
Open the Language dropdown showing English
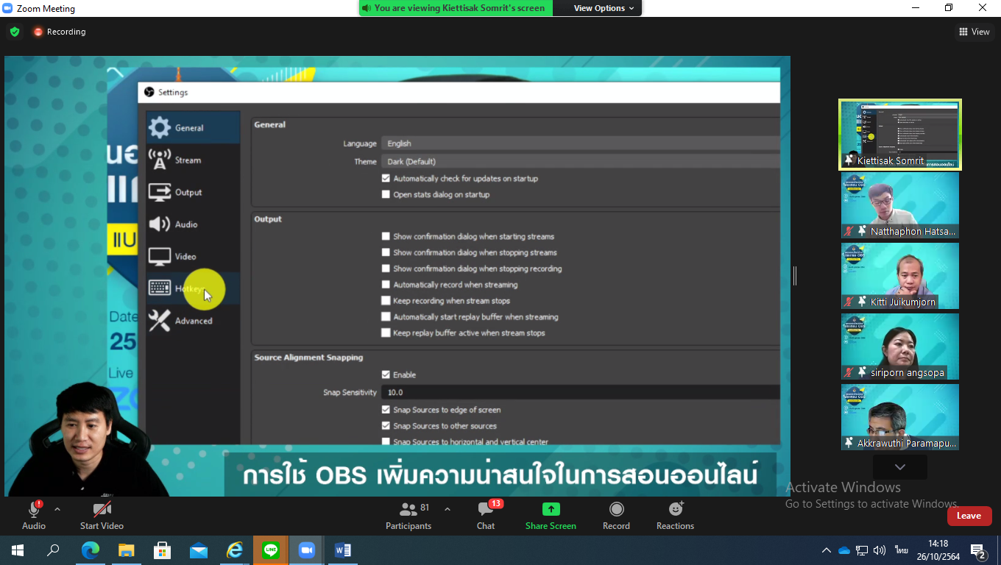pyautogui.click(x=581, y=143)
